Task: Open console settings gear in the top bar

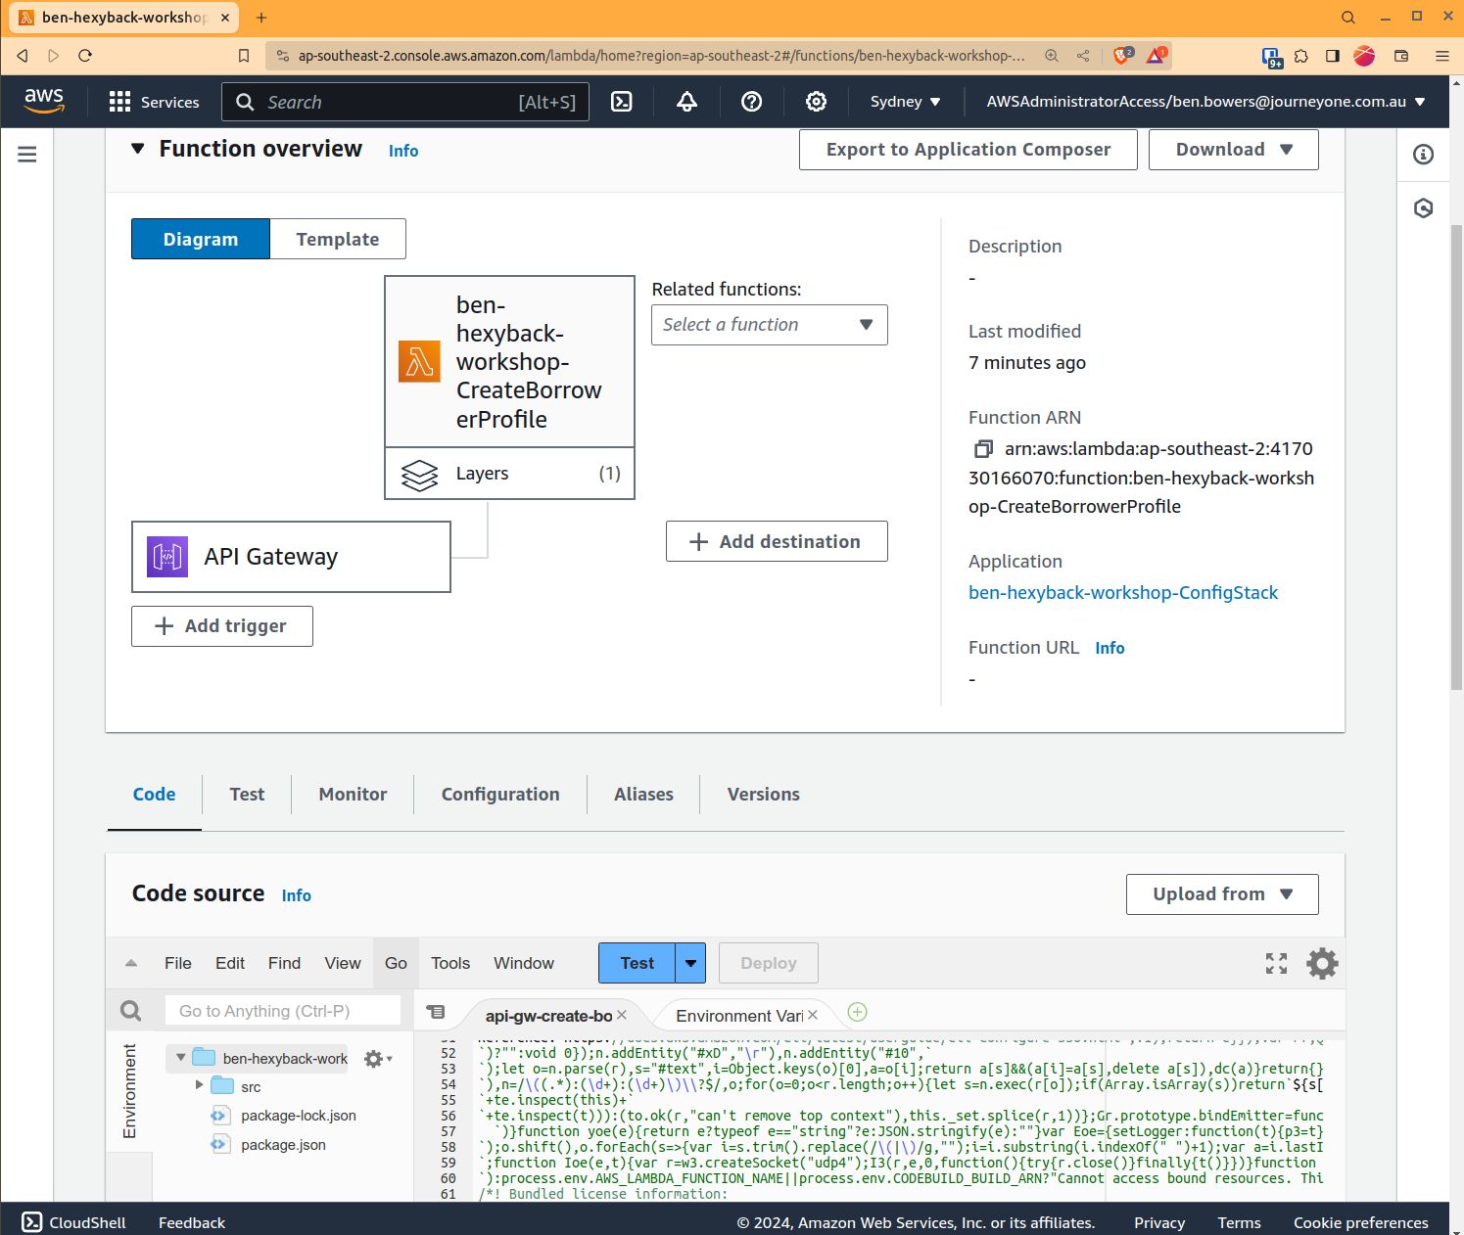Action: [x=817, y=102]
